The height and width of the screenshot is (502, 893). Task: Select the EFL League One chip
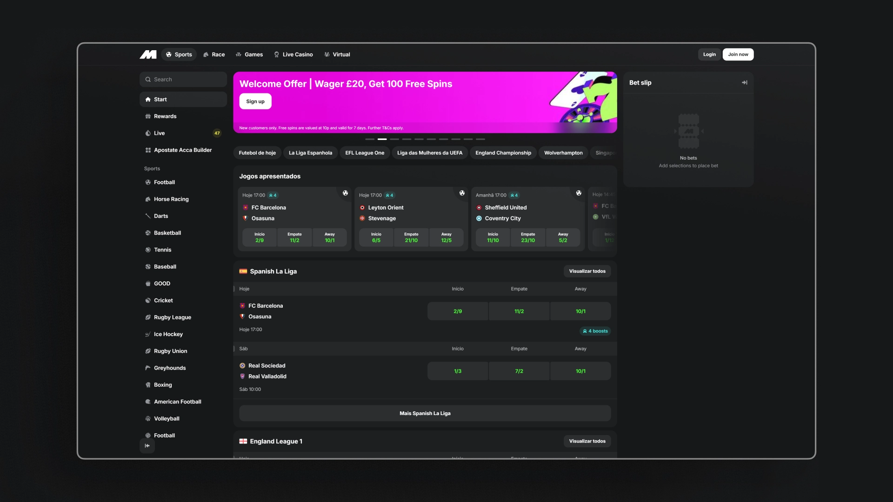pos(365,153)
